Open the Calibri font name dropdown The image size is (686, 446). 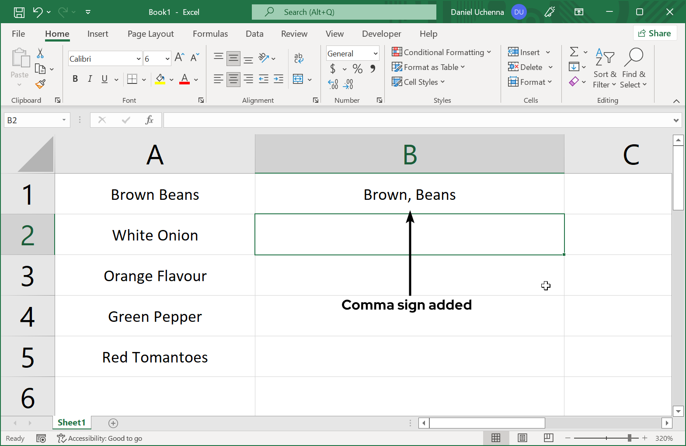(139, 59)
